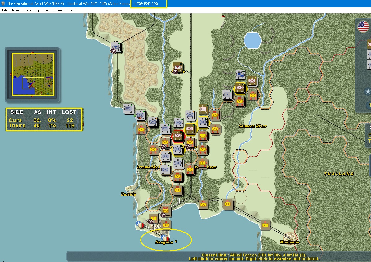This screenshot has width=371, height=262.
Task: Select the Japanese II artillery 1-2 unit
Action: (x=203, y=163)
